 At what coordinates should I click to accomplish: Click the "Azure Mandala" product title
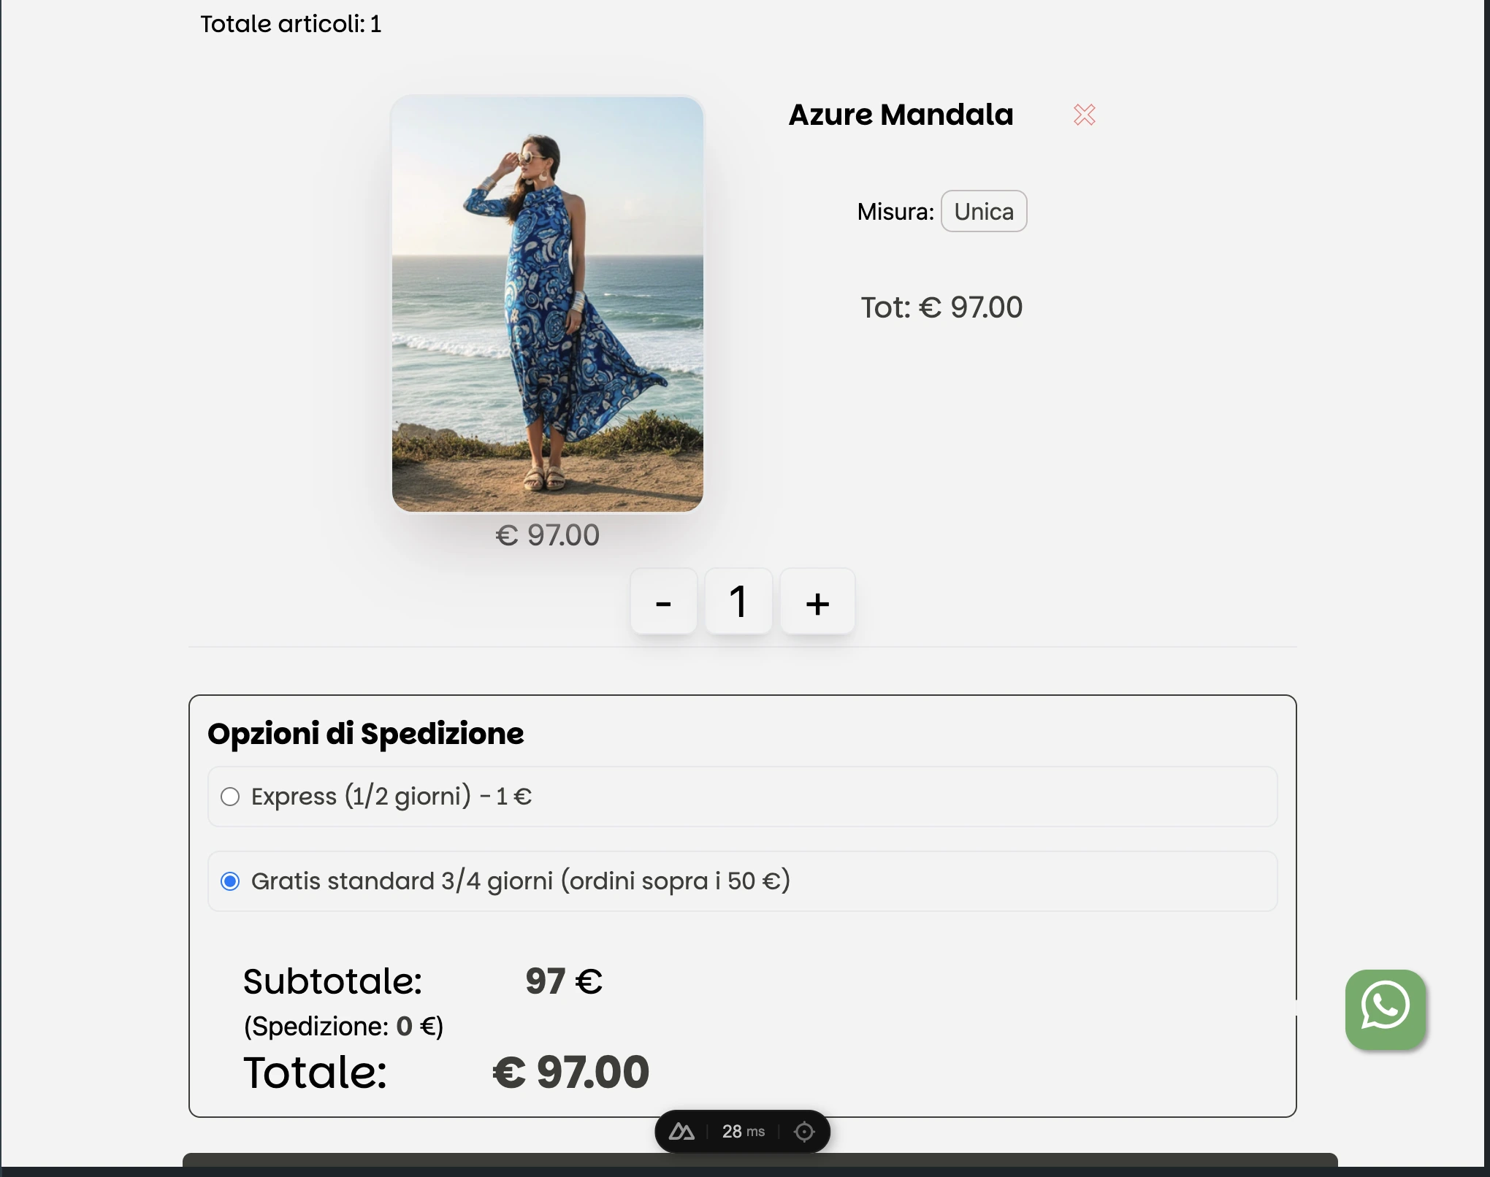(901, 115)
